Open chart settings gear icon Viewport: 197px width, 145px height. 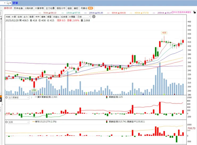pyautogui.click(x=94, y=16)
